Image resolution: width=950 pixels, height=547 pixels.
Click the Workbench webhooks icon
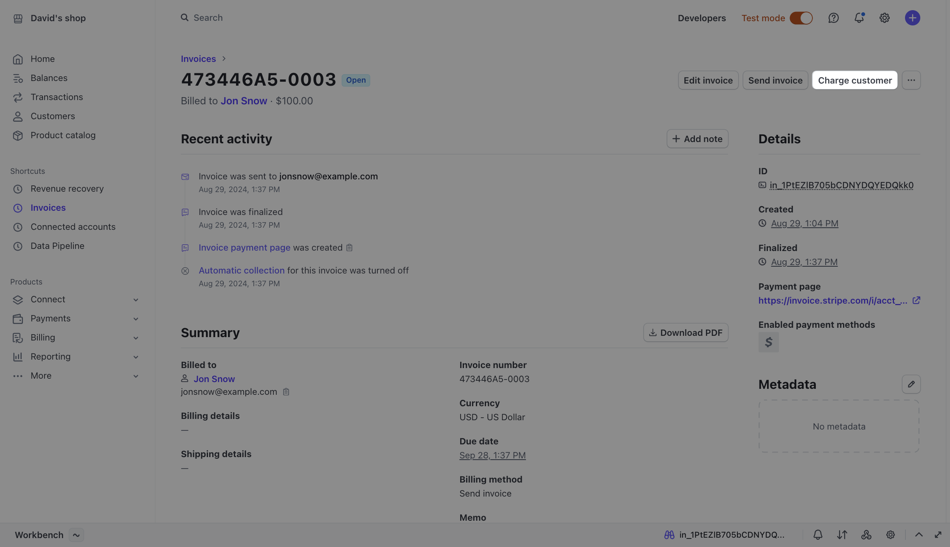(866, 535)
